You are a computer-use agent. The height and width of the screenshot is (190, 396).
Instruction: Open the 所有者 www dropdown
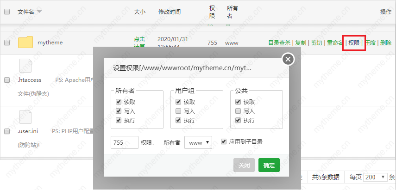tap(198, 143)
